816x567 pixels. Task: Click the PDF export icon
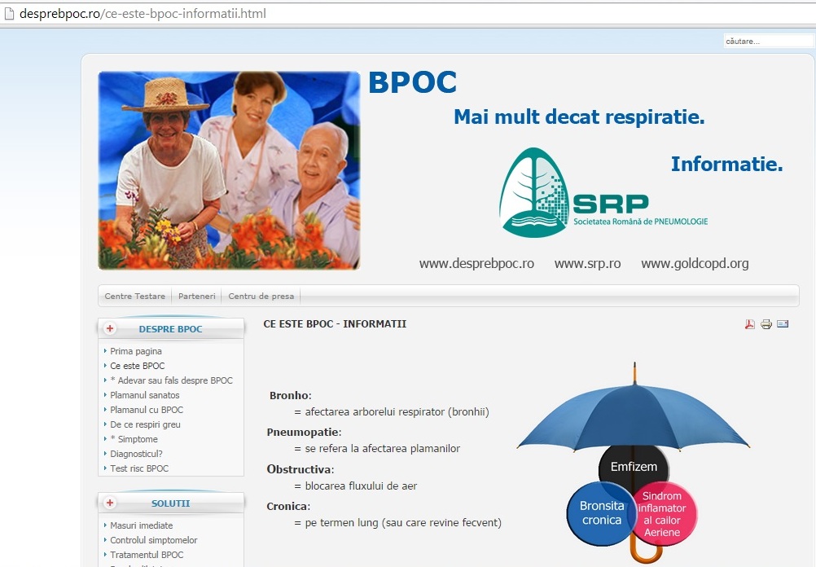750,324
